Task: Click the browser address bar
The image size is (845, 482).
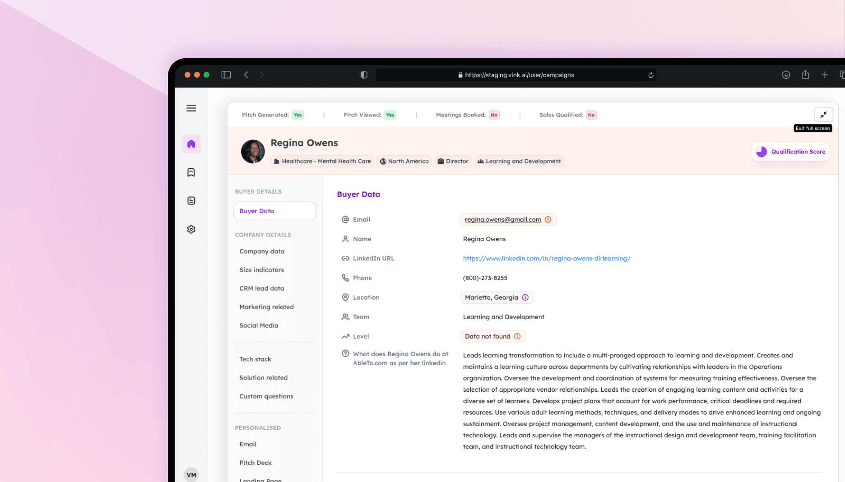Action: tap(516, 75)
